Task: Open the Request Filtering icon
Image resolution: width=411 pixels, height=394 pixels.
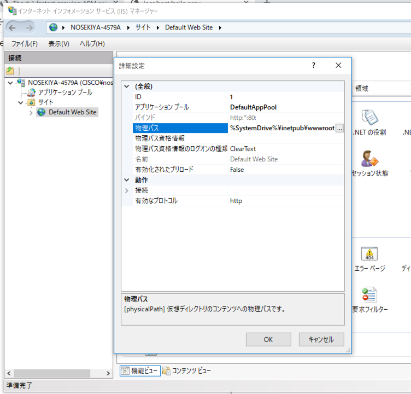Action: click(369, 296)
